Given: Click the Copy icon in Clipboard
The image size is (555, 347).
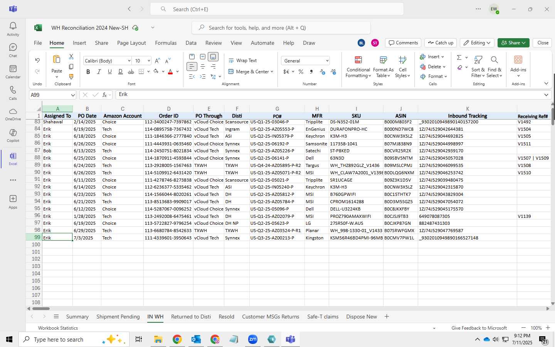Looking at the screenshot, I should tap(71, 67).
